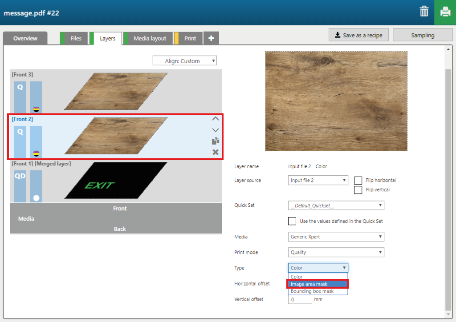Check Use the values defined in Quick Set
456x322 pixels.
(292, 221)
